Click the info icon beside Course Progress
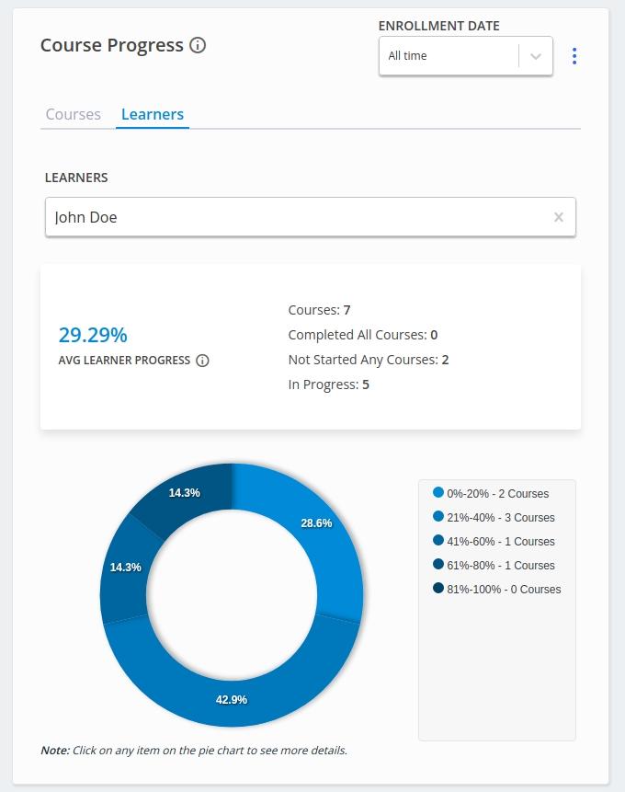Screen dimensions: 625x792 [x=198, y=45]
